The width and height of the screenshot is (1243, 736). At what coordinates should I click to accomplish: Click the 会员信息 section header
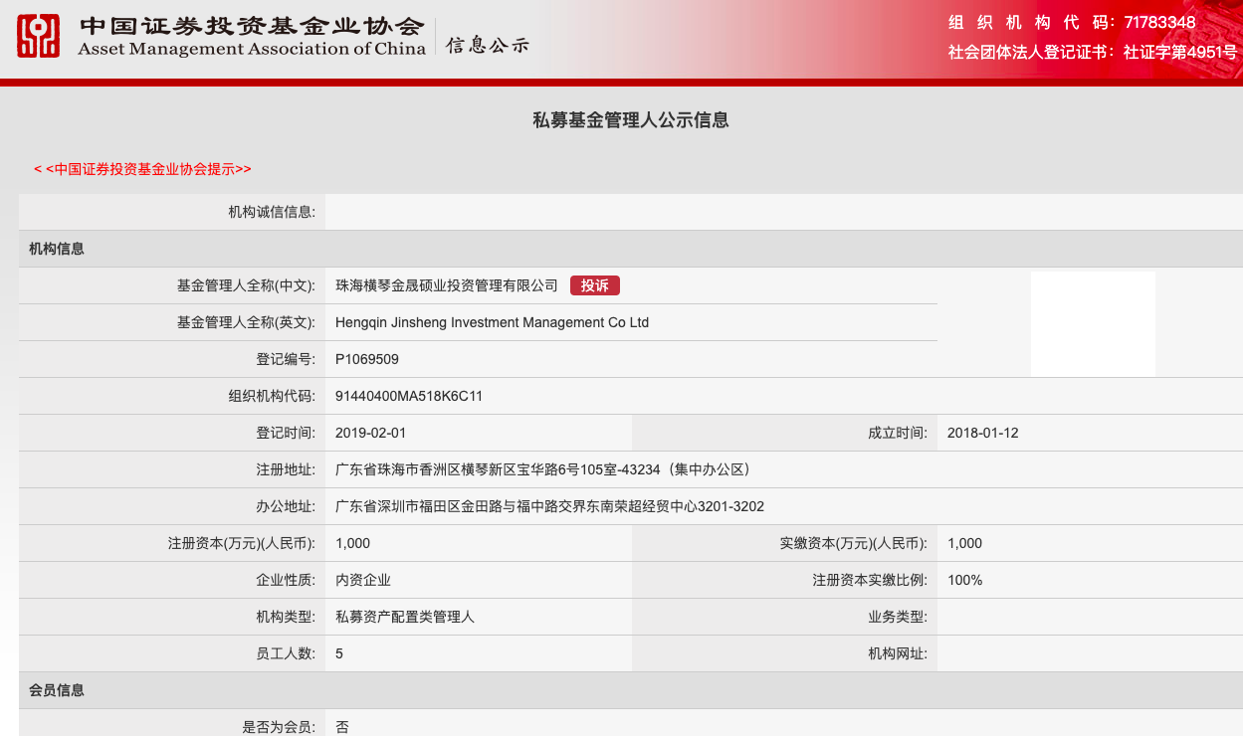57,690
